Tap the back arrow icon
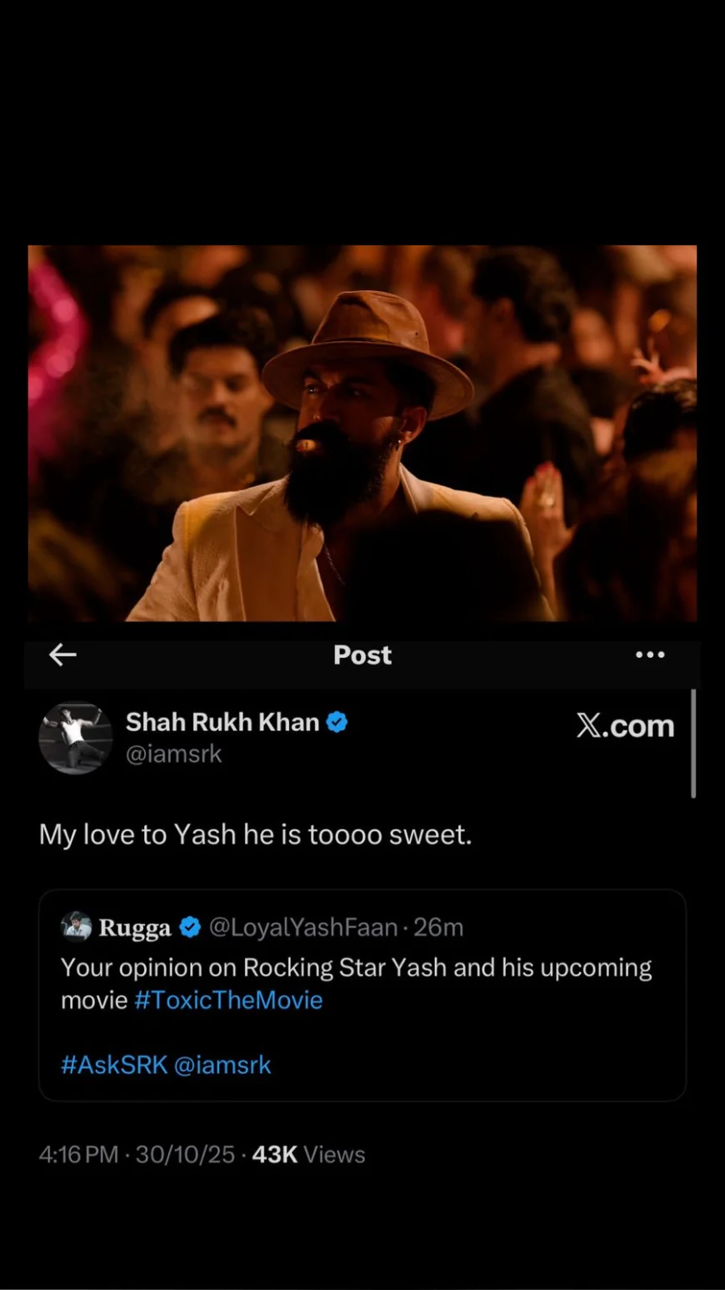 (x=62, y=655)
